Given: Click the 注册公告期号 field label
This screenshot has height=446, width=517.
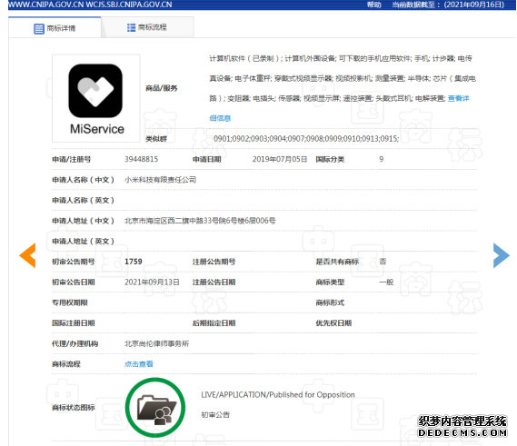Looking at the screenshot, I should pos(214,262).
